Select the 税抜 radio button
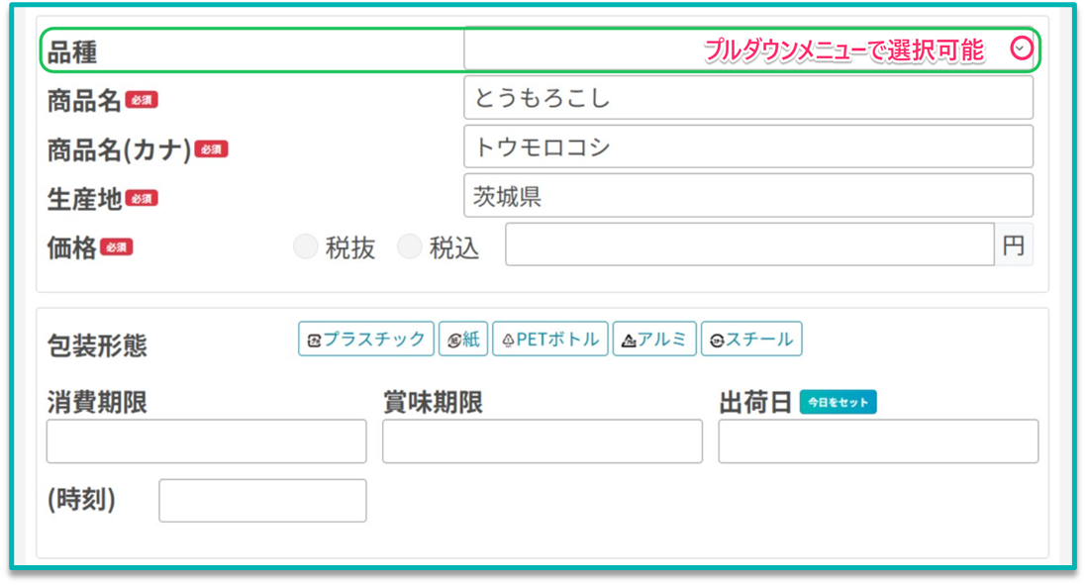This screenshot has height=585, width=1086. point(306,247)
